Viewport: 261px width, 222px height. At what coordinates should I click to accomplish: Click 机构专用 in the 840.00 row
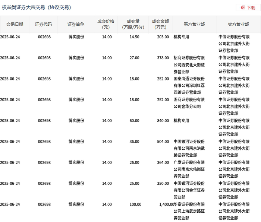[181, 121]
